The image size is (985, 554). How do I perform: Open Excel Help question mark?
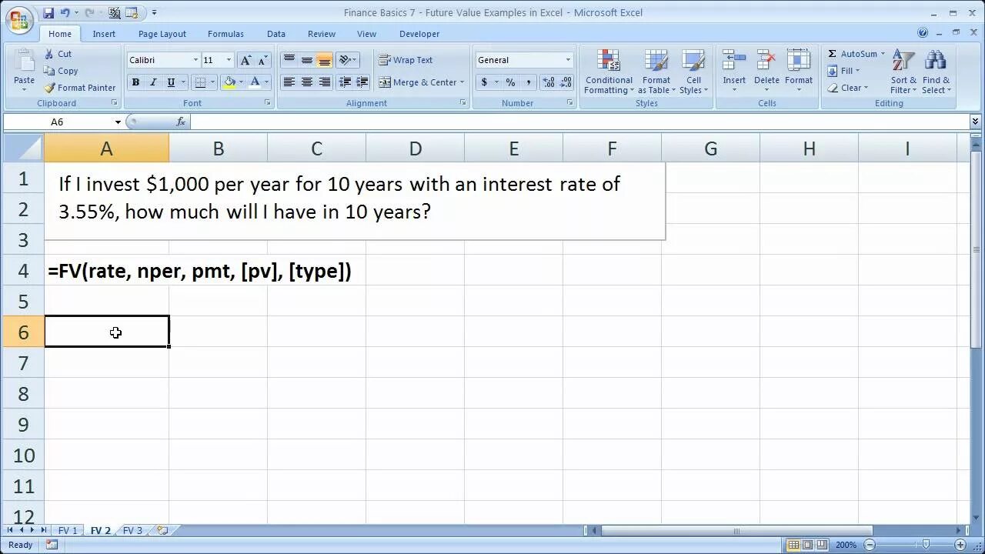coord(923,33)
